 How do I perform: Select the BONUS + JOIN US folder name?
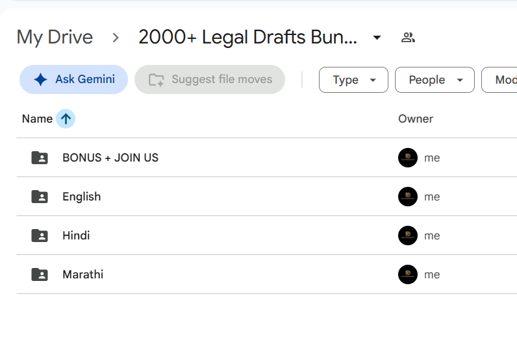pyautogui.click(x=110, y=158)
